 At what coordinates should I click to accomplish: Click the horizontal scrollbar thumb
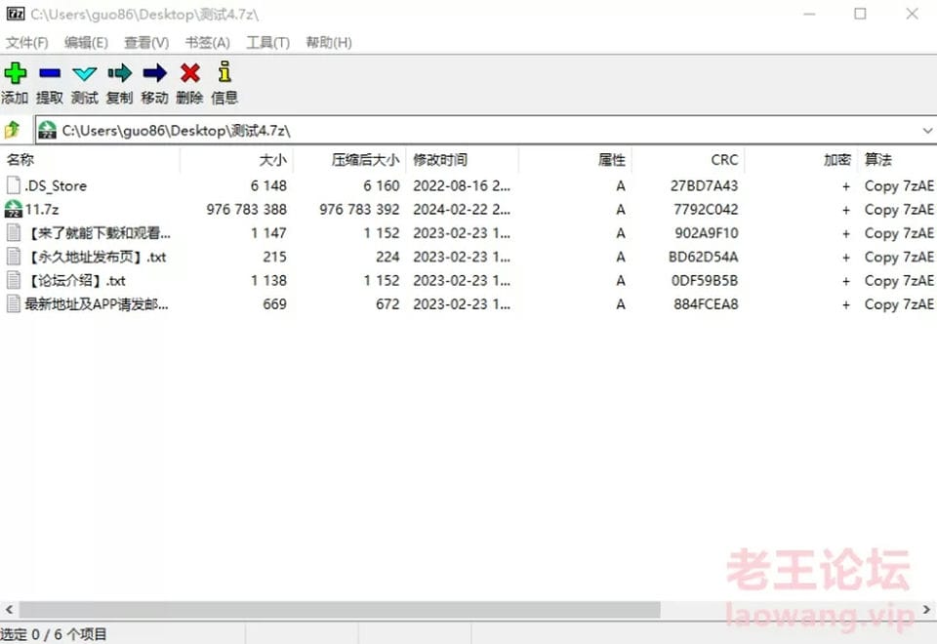coord(340,609)
